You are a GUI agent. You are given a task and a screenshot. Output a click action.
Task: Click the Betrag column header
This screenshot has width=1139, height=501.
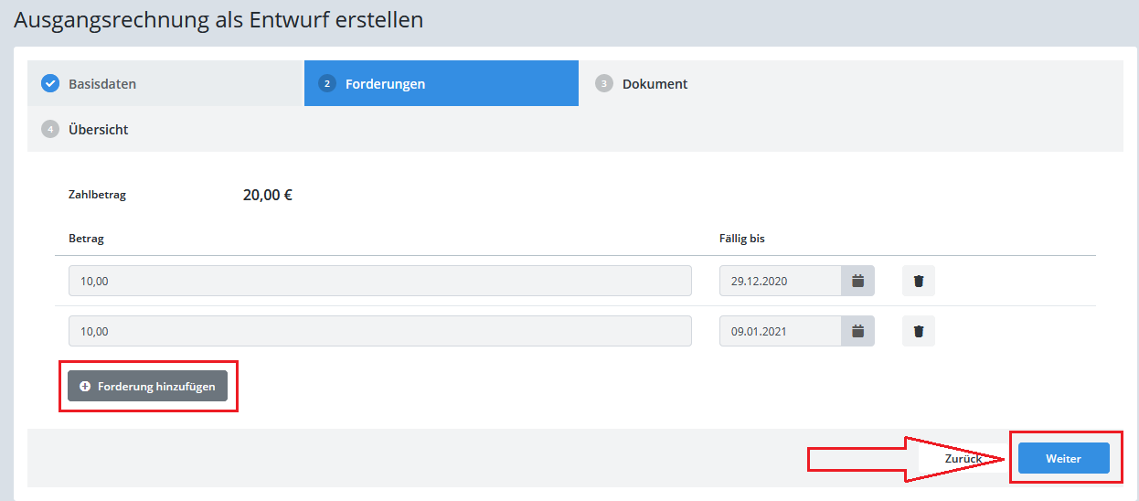(x=86, y=238)
